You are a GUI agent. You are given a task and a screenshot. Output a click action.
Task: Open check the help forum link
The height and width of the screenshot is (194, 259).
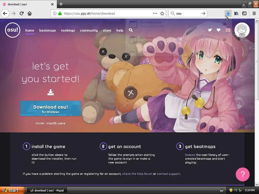137,174
